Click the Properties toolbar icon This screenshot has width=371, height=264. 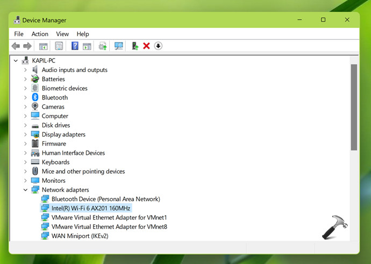pyautogui.click(x=59, y=46)
